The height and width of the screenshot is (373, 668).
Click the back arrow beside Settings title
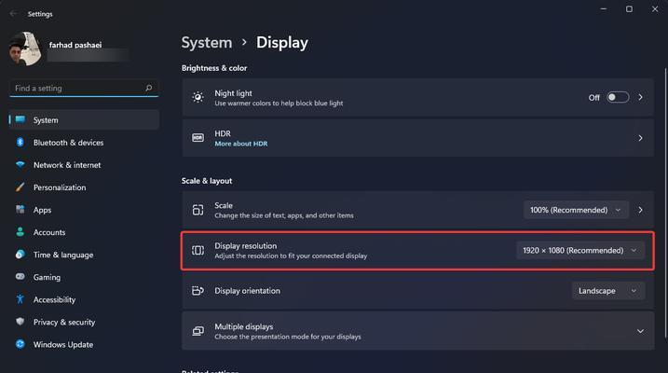click(13, 14)
